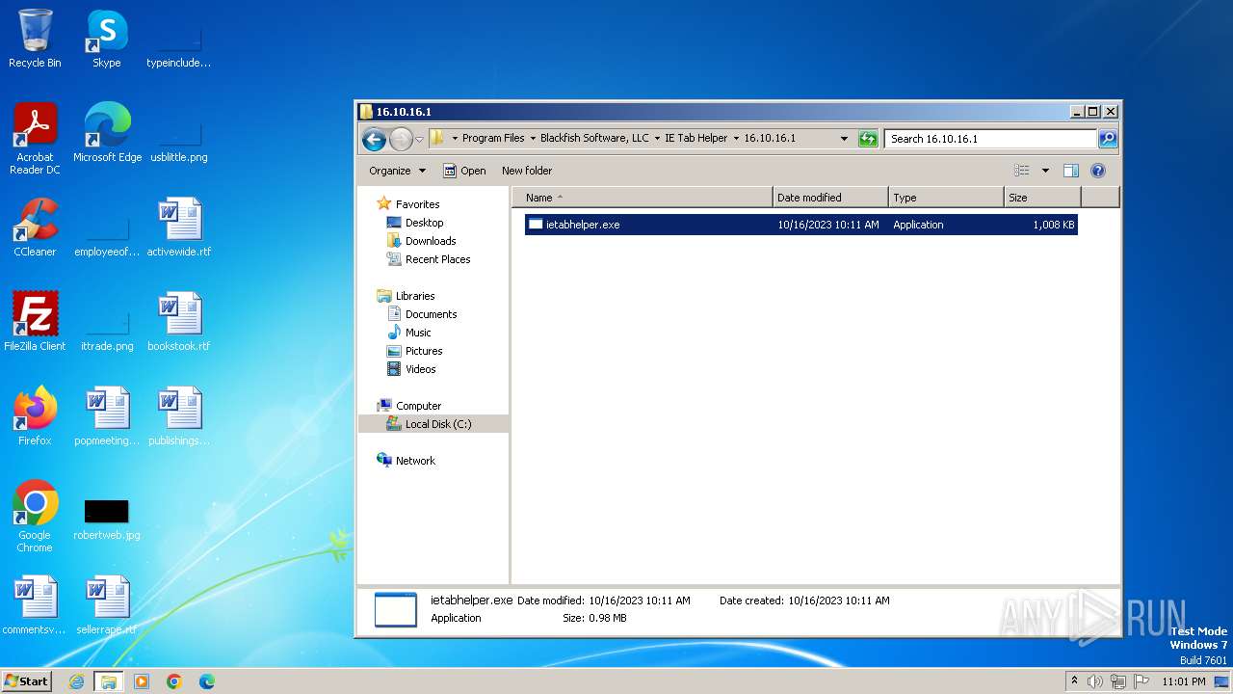Go back with Explorer Back arrow

(374, 139)
